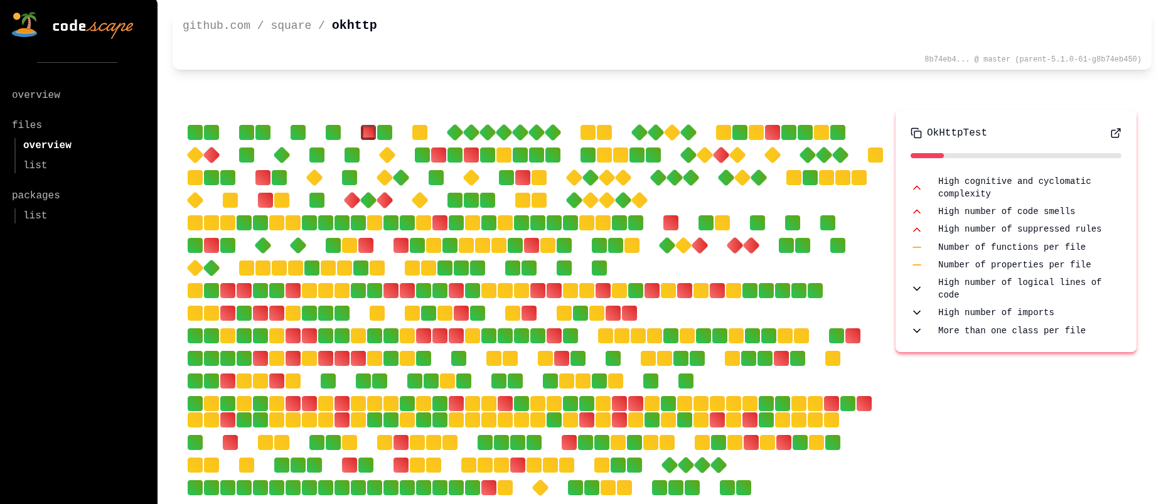Screen dimensions: 1156x504
Task: Click the red upward arrow for code smells
Action: pos(917,211)
